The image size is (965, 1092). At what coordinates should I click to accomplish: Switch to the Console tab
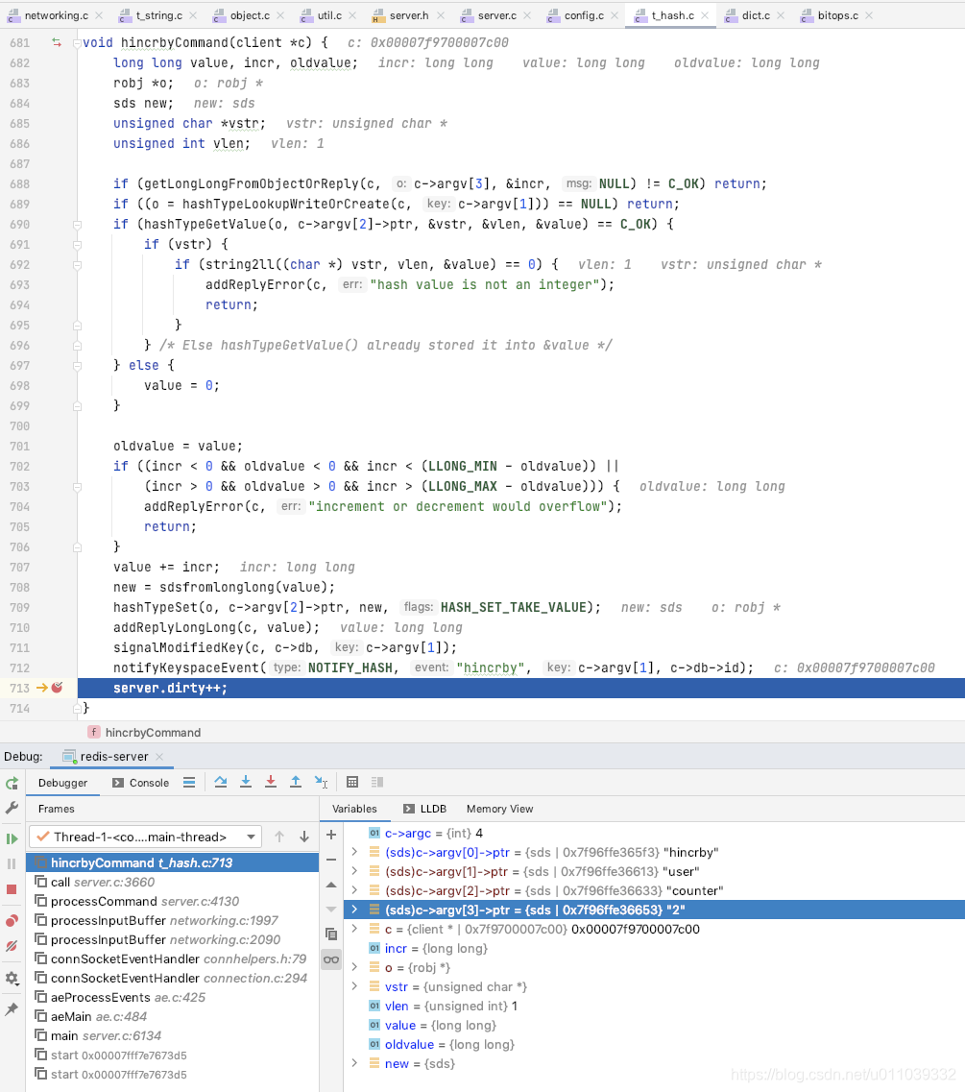point(140,783)
